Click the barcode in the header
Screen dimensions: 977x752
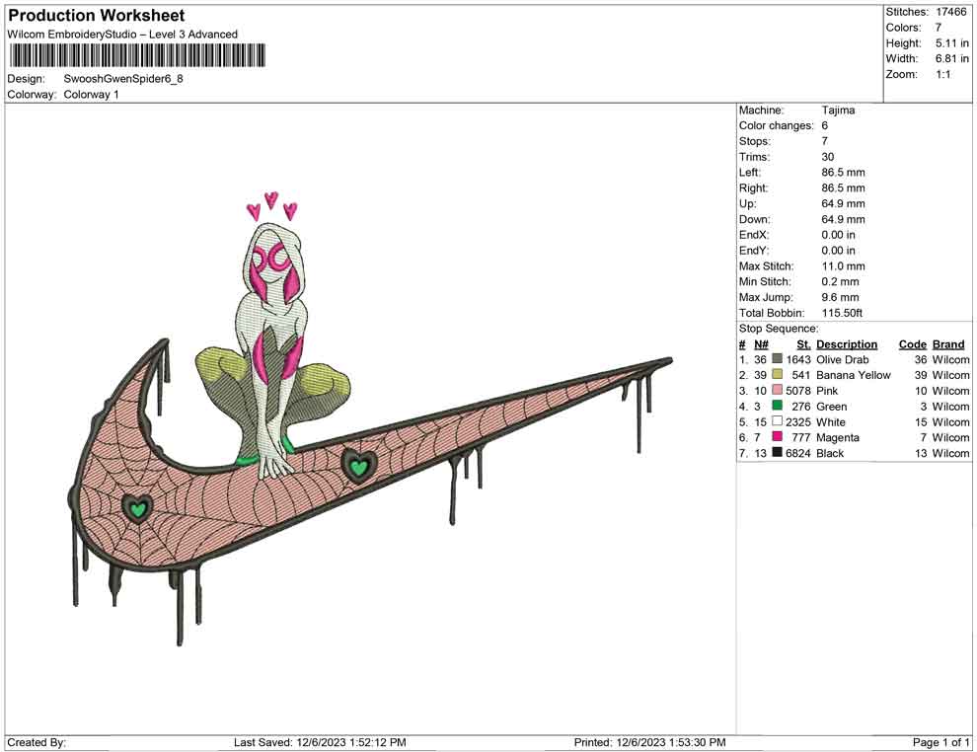(137, 55)
